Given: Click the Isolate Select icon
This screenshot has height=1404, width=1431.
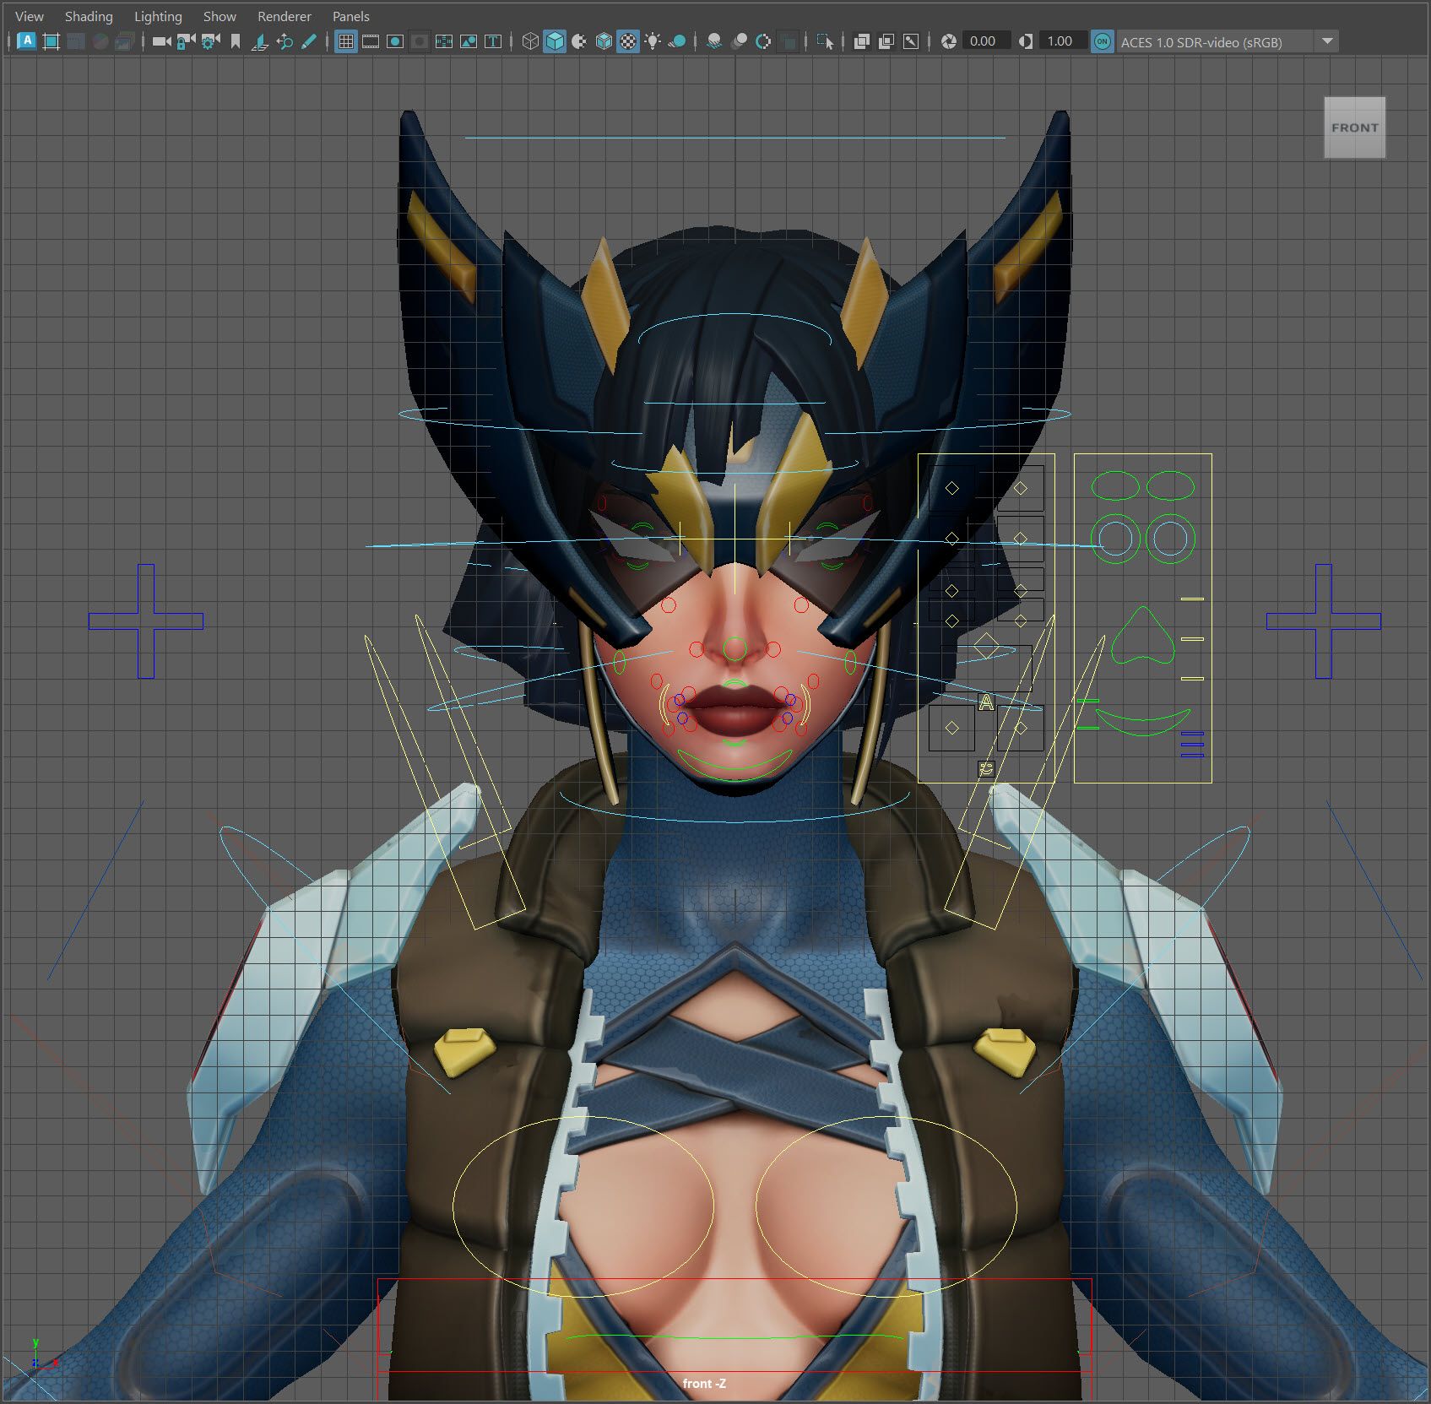Looking at the screenshot, I should pos(826,41).
